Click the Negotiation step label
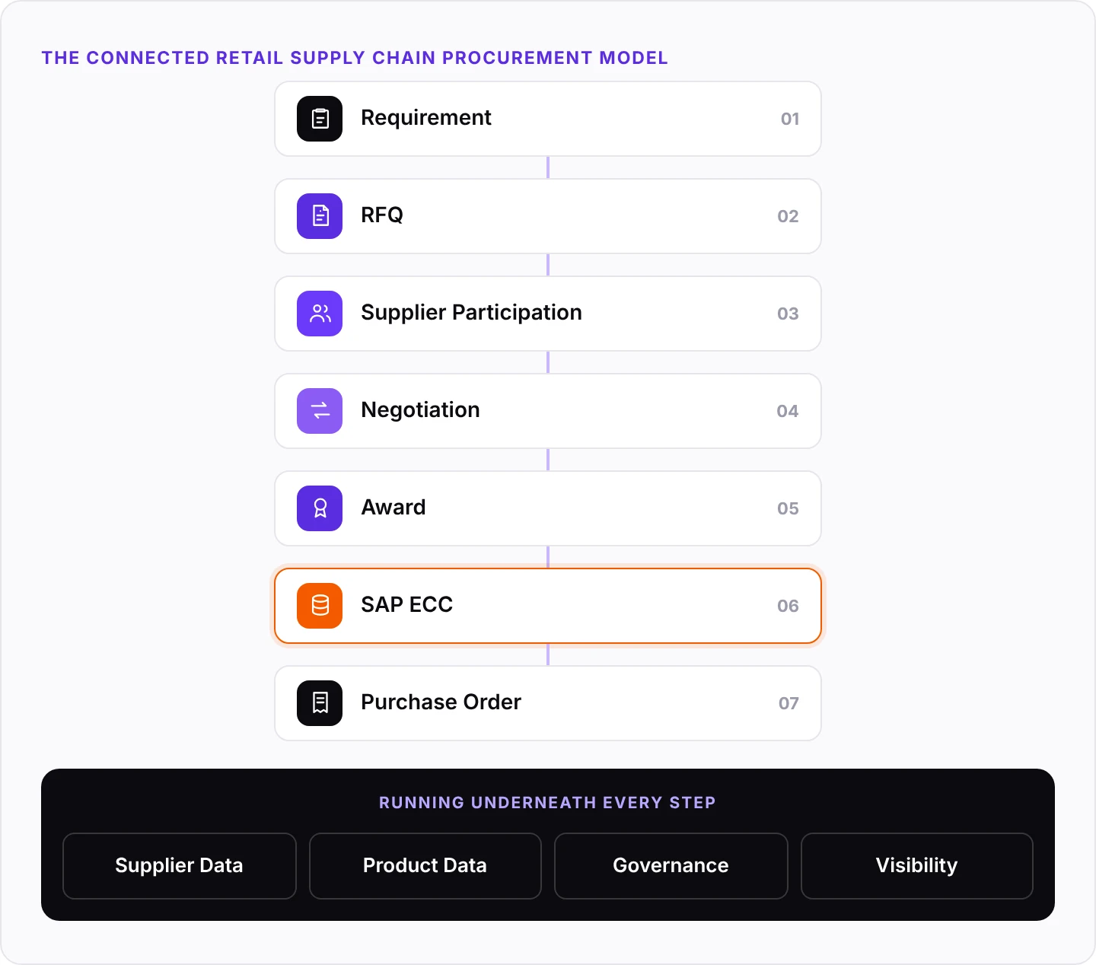Viewport: 1096px width, 965px height. [420, 410]
